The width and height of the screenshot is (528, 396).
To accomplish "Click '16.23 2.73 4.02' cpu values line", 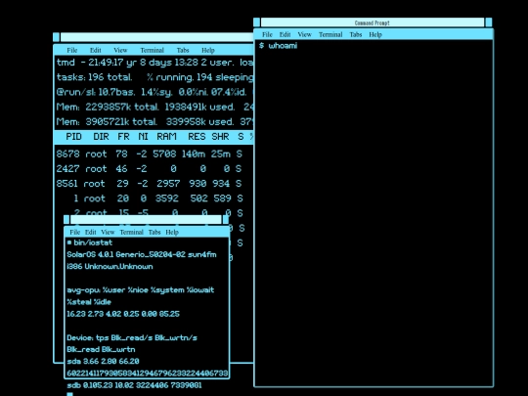I will pyautogui.click(x=123, y=314).
